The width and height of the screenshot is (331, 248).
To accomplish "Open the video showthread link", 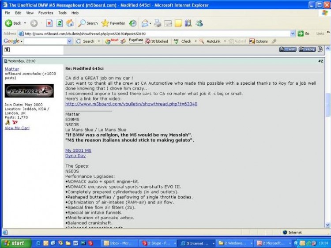I will [131, 104].
